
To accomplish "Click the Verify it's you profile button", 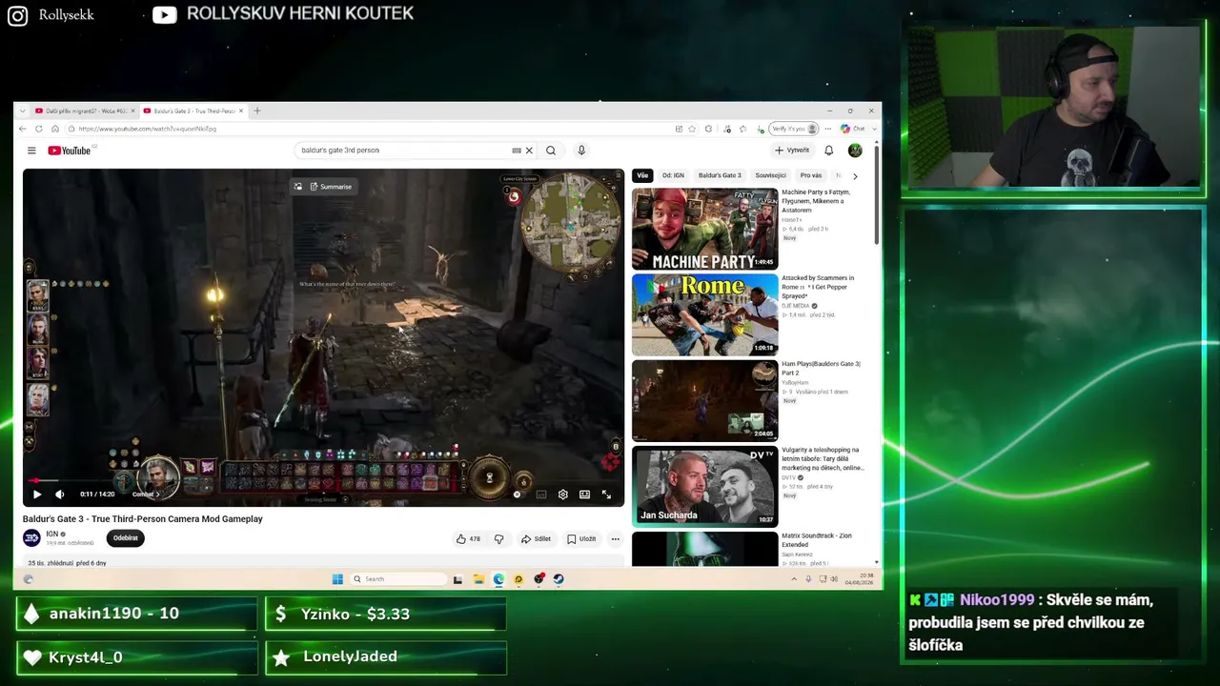I will coord(794,129).
